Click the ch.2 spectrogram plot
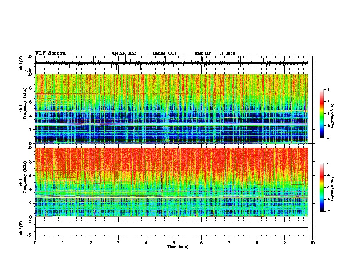The image size is (352, 272). tap(172, 182)
